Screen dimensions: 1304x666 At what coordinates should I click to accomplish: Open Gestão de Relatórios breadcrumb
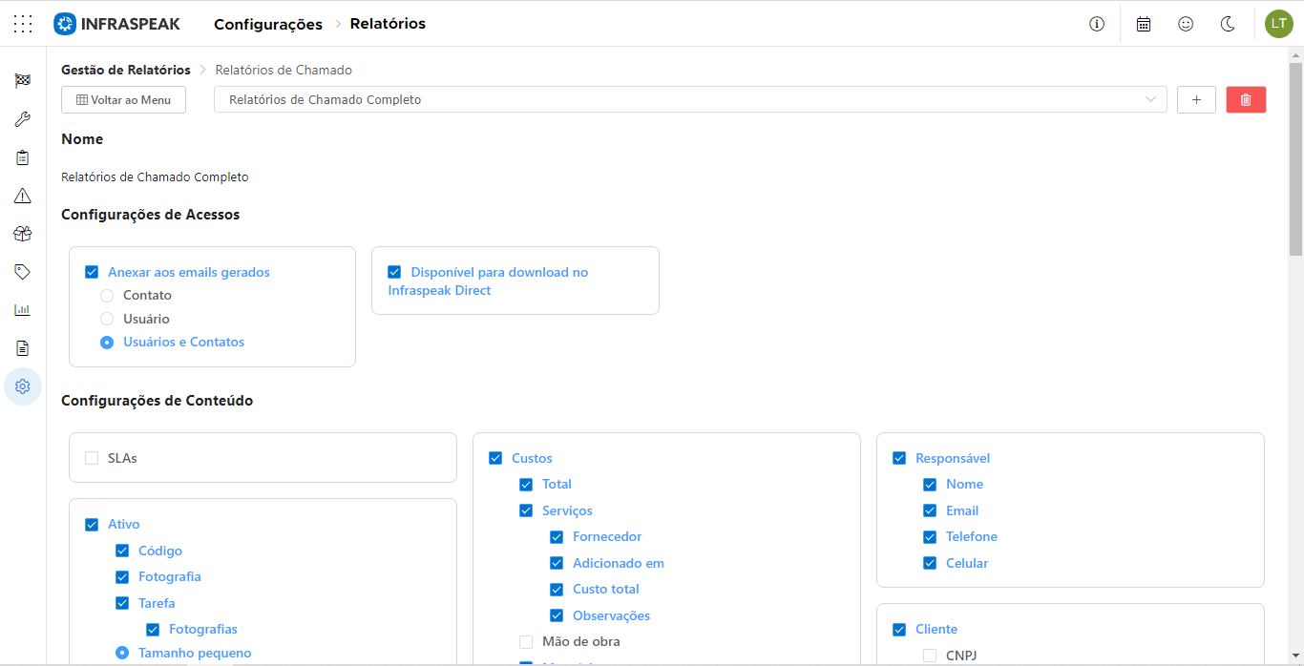126,70
